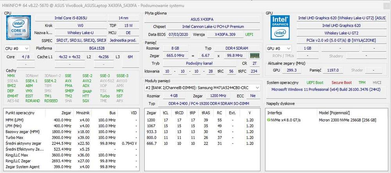Click the green UEFI label
Screen dimensions: 391x173
(x=249, y=34)
